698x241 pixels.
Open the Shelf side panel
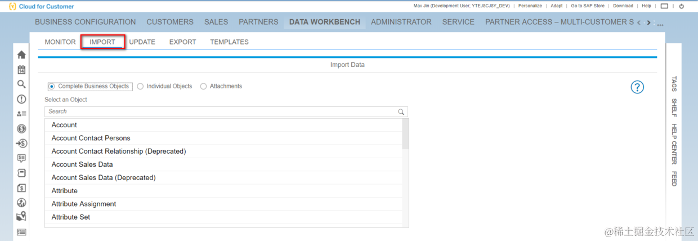click(674, 107)
